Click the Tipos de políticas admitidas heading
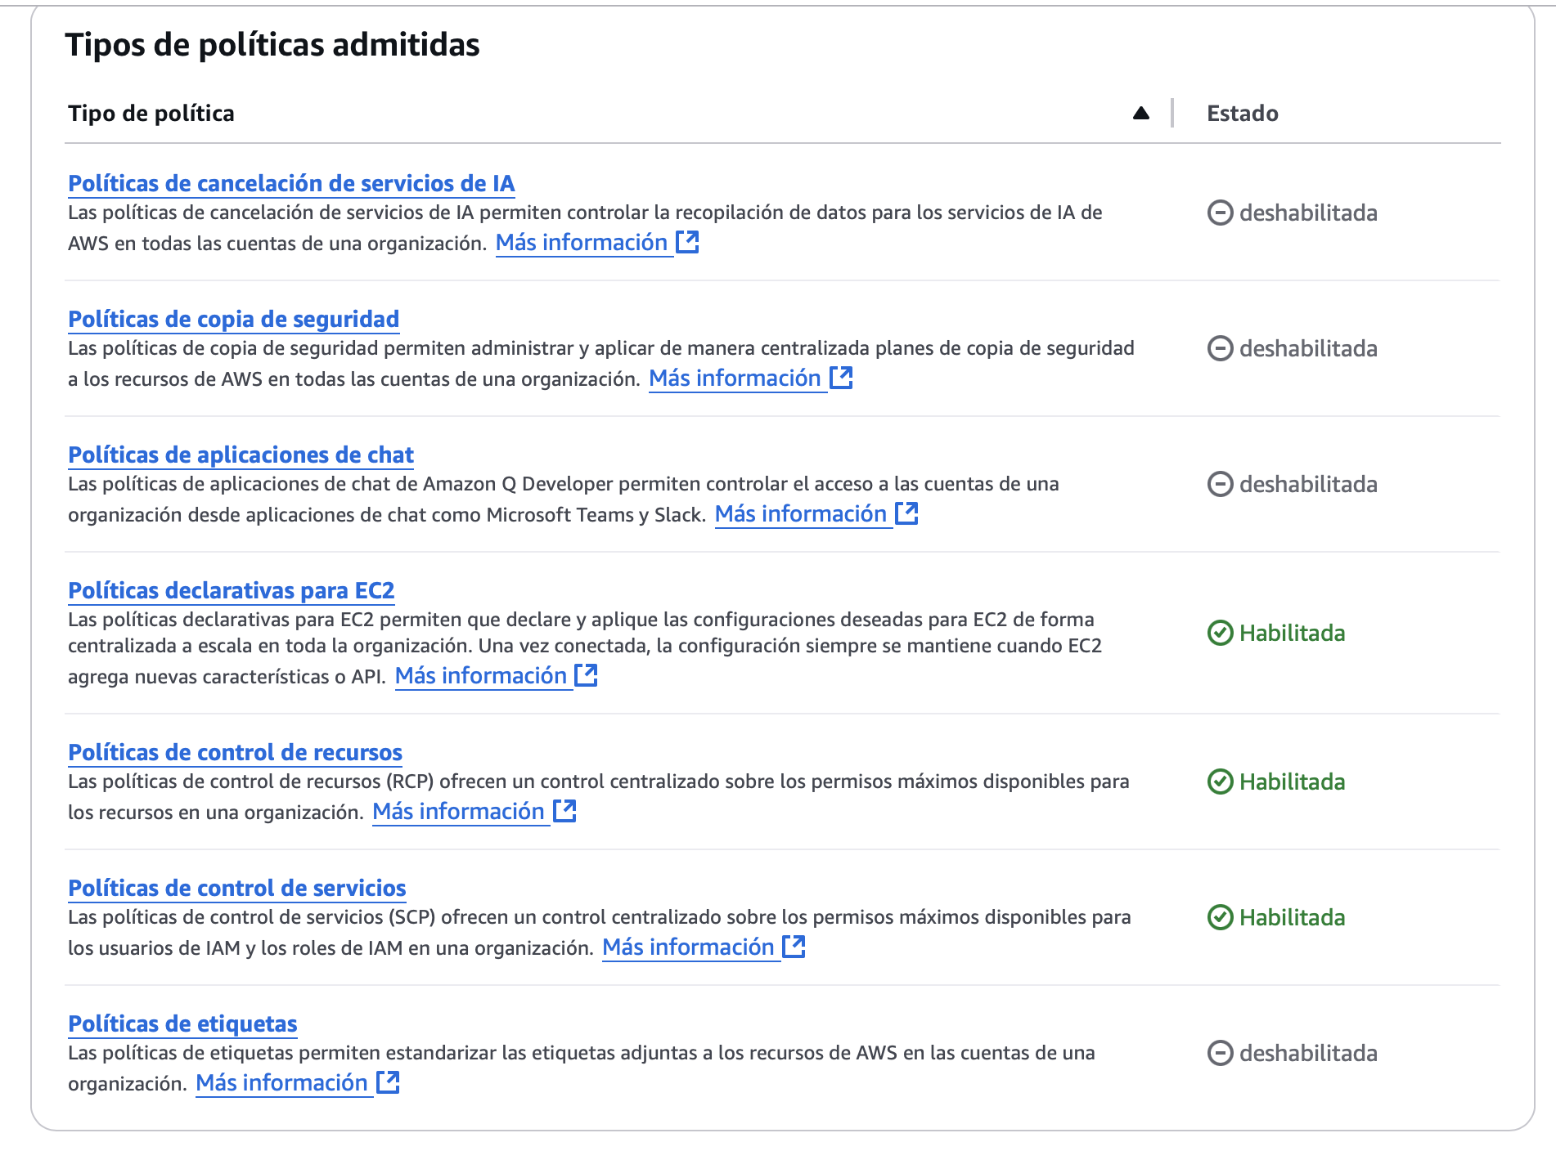1556x1151 pixels. (272, 44)
